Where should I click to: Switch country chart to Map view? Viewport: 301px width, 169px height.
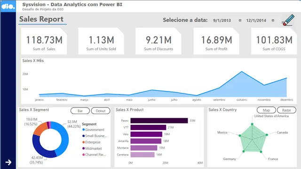pos(266,110)
